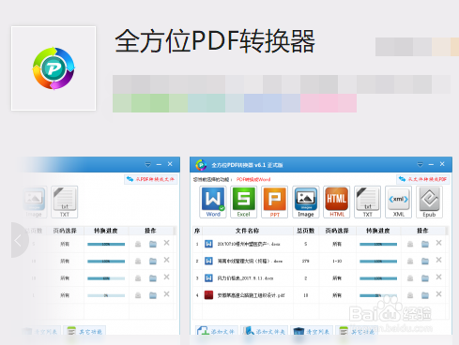Remove the row 4 pdf file
The width and height of the screenshot is (459, 345).
[x=438, y=294]
